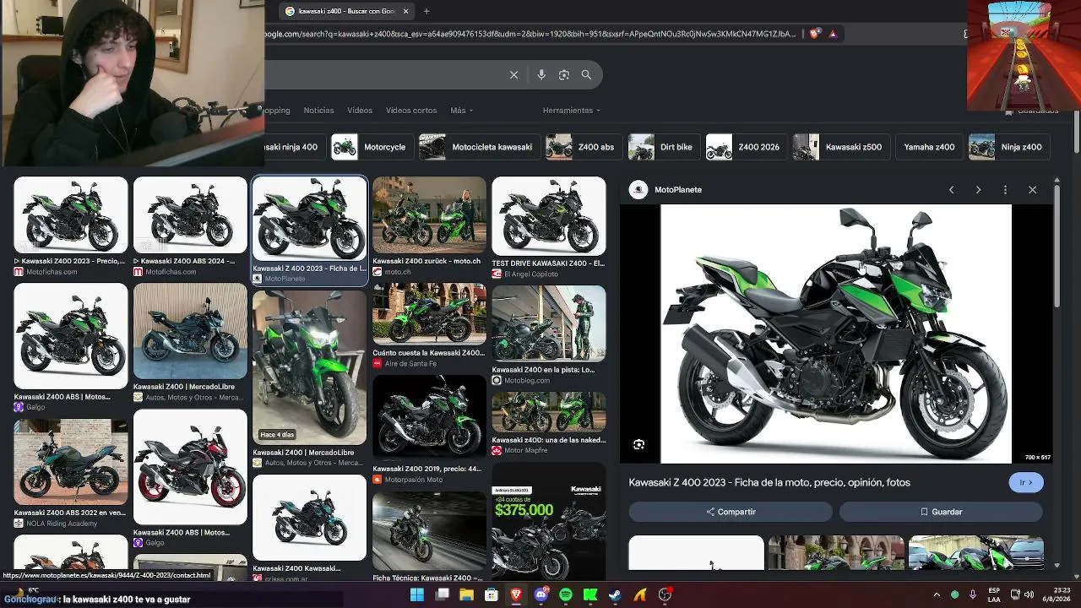Click the Guardar save button
Viewport: 1081px width, 608px height.
tap(941, 512)
